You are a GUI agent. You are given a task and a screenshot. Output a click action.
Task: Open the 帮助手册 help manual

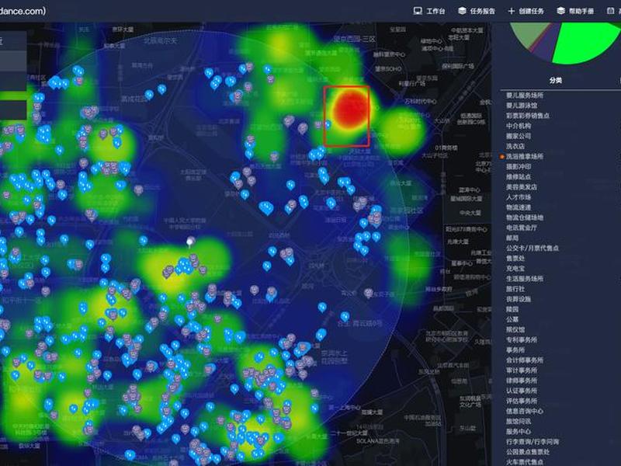tap(575, 11)
